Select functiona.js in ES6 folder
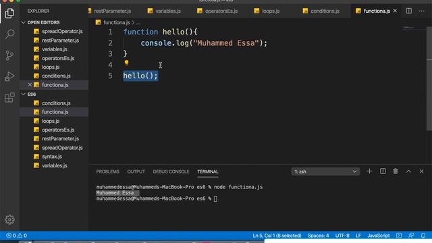Screen dimensions: 432x243 pos(54,112)
